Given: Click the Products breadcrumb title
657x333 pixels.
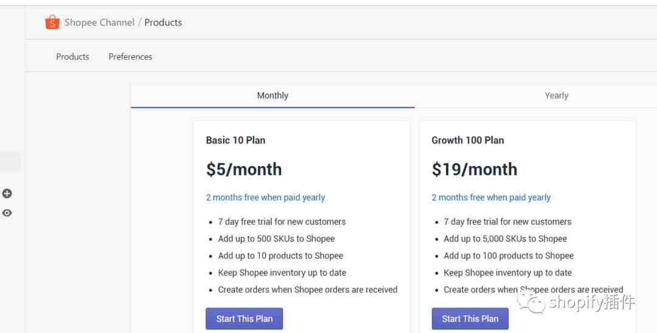Looking at the screenshot, I should [163, 22].
